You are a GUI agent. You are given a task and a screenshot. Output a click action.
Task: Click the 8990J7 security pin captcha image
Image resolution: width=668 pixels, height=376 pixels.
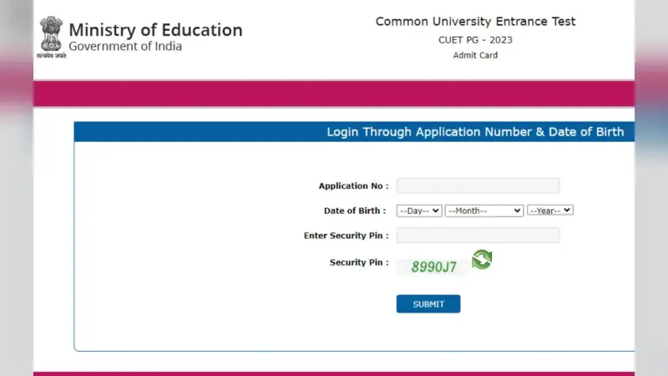[433, 267]
